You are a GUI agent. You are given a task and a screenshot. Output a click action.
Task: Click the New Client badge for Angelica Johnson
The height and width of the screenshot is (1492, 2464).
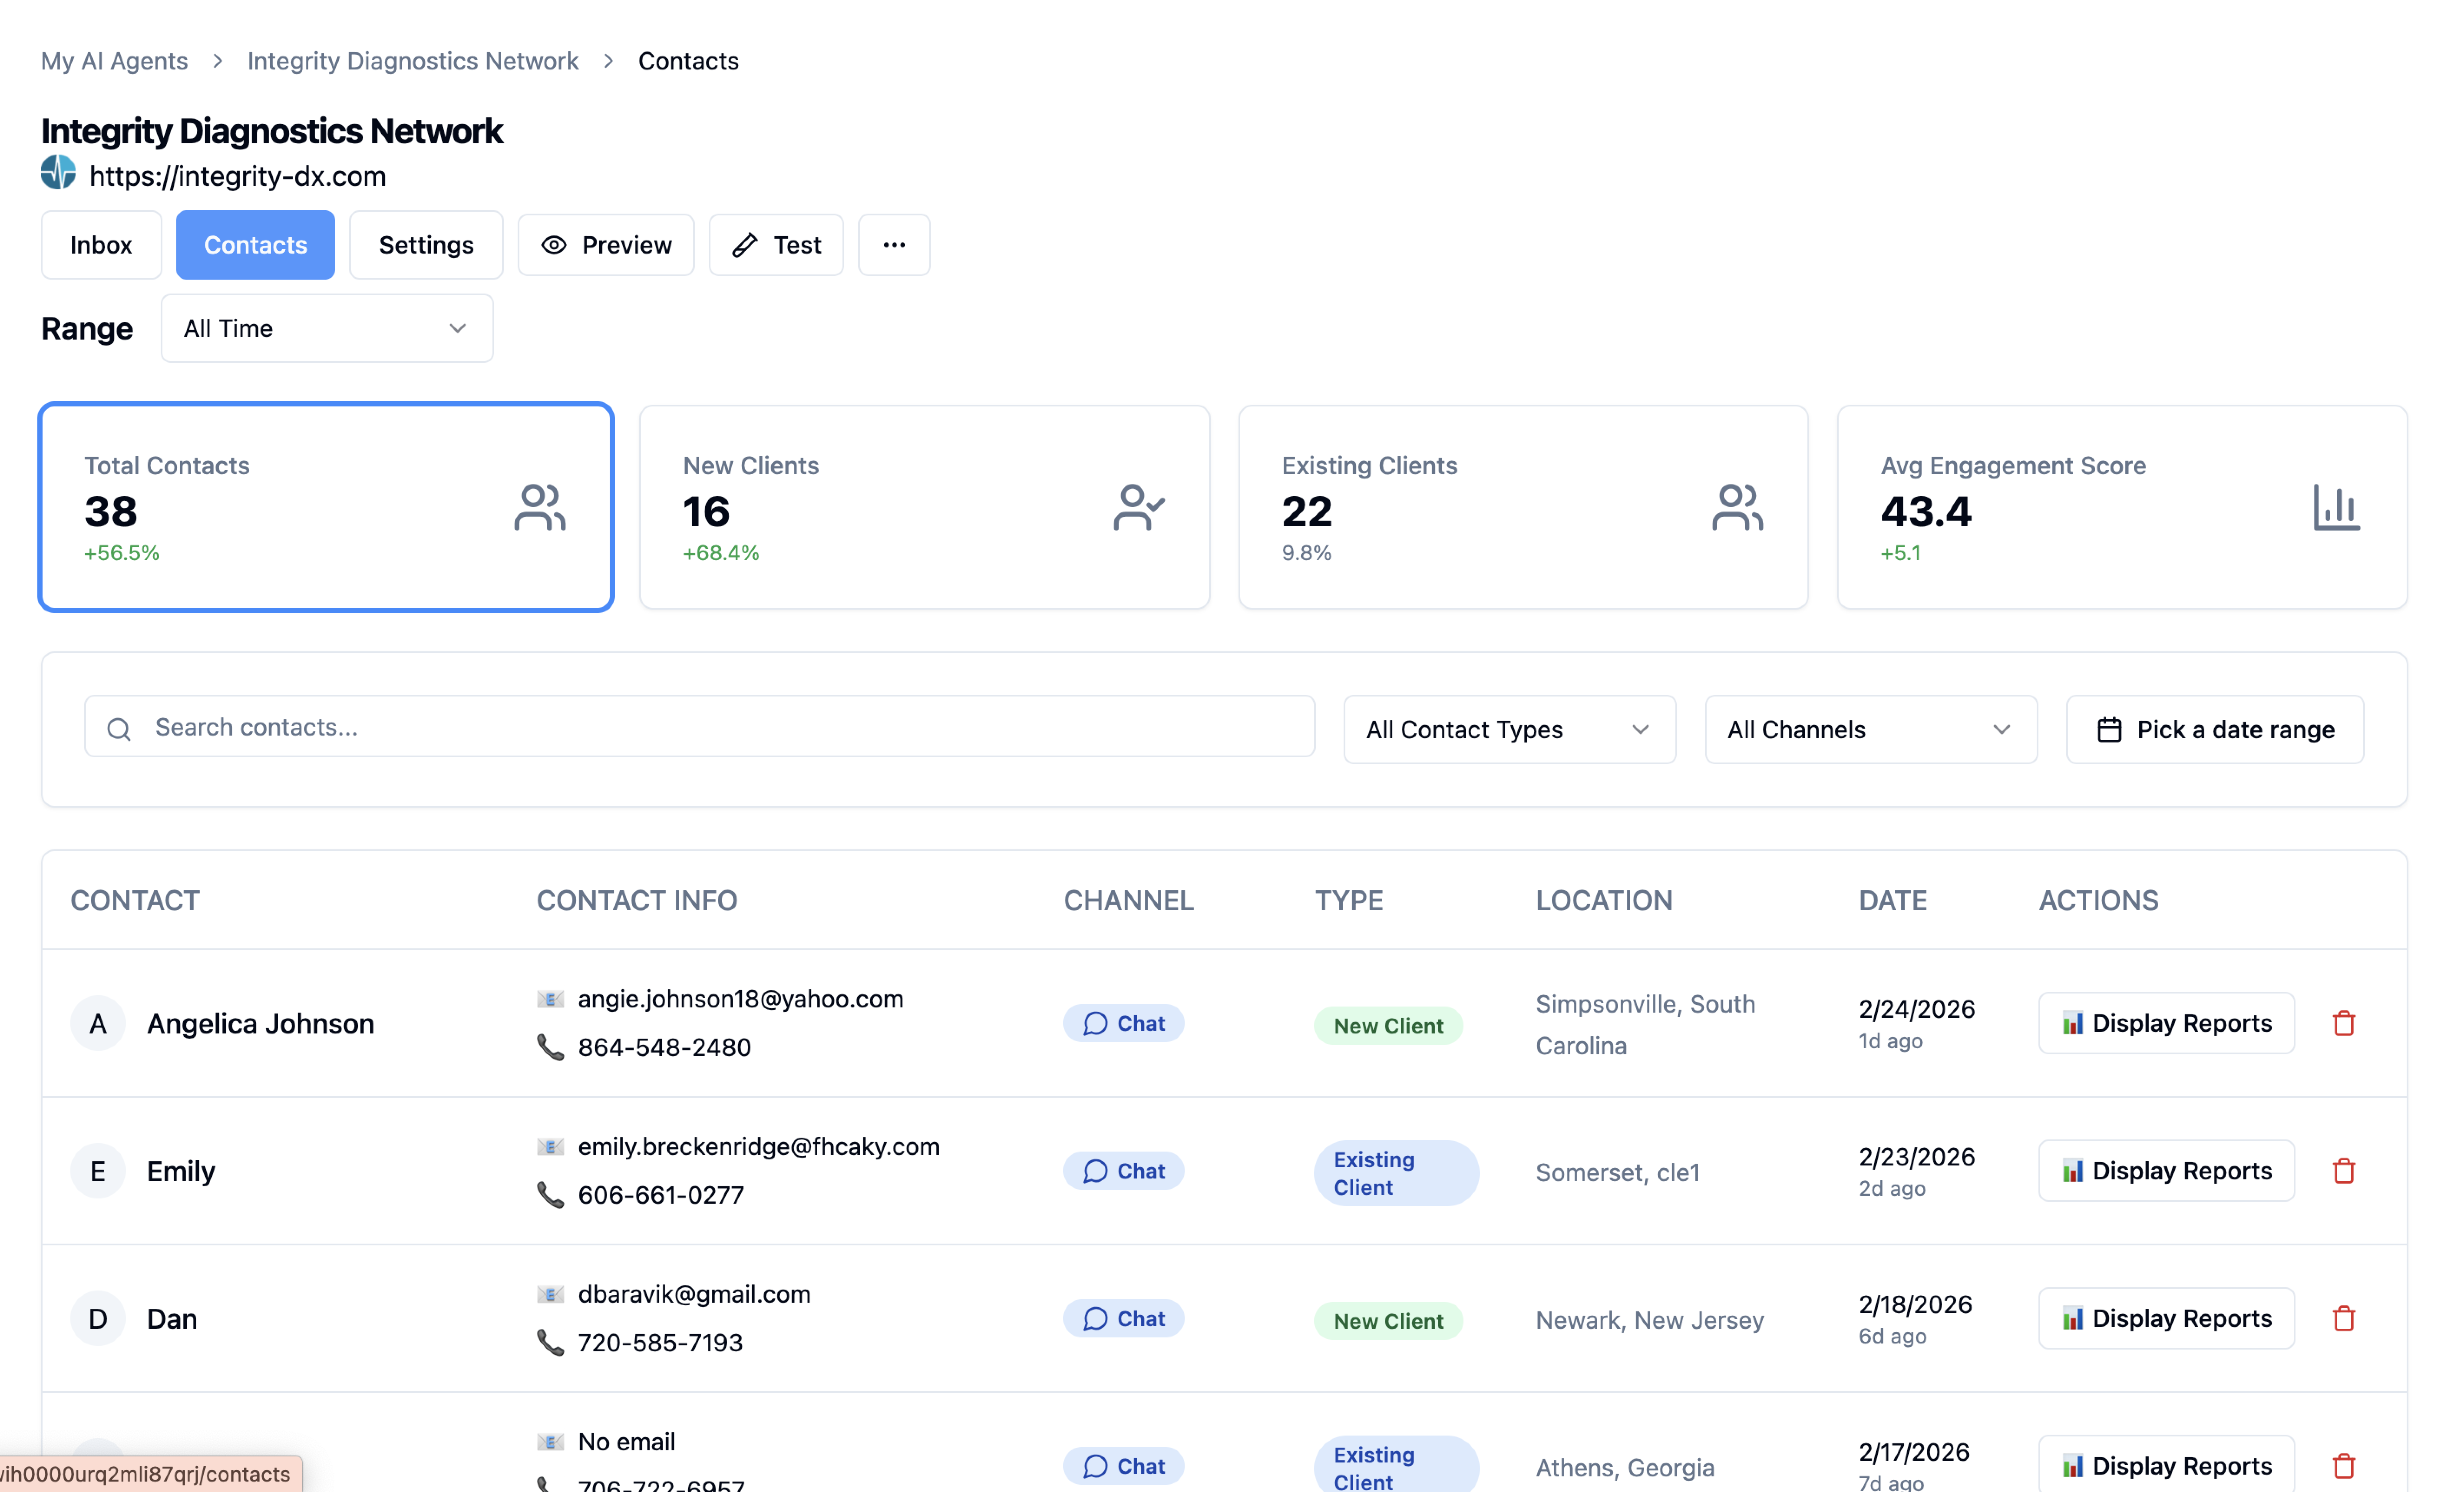(x=1388, y=1025)
